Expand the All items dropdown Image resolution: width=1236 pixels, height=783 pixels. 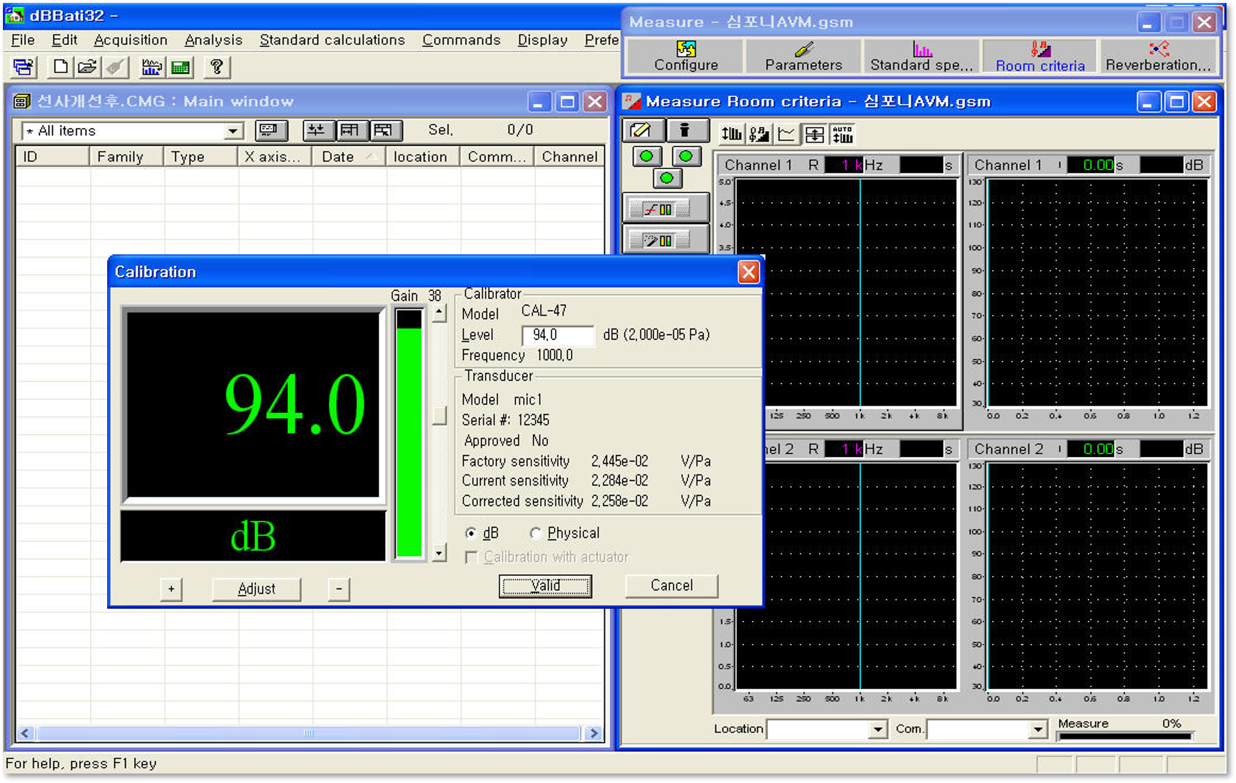[x=232, y=131]
